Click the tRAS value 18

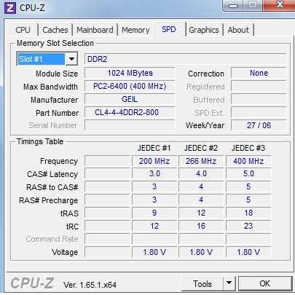[248, 213]
